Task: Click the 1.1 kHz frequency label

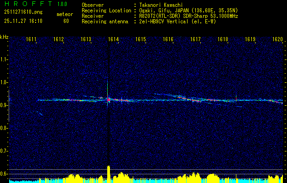Action: tap(4, 59)
